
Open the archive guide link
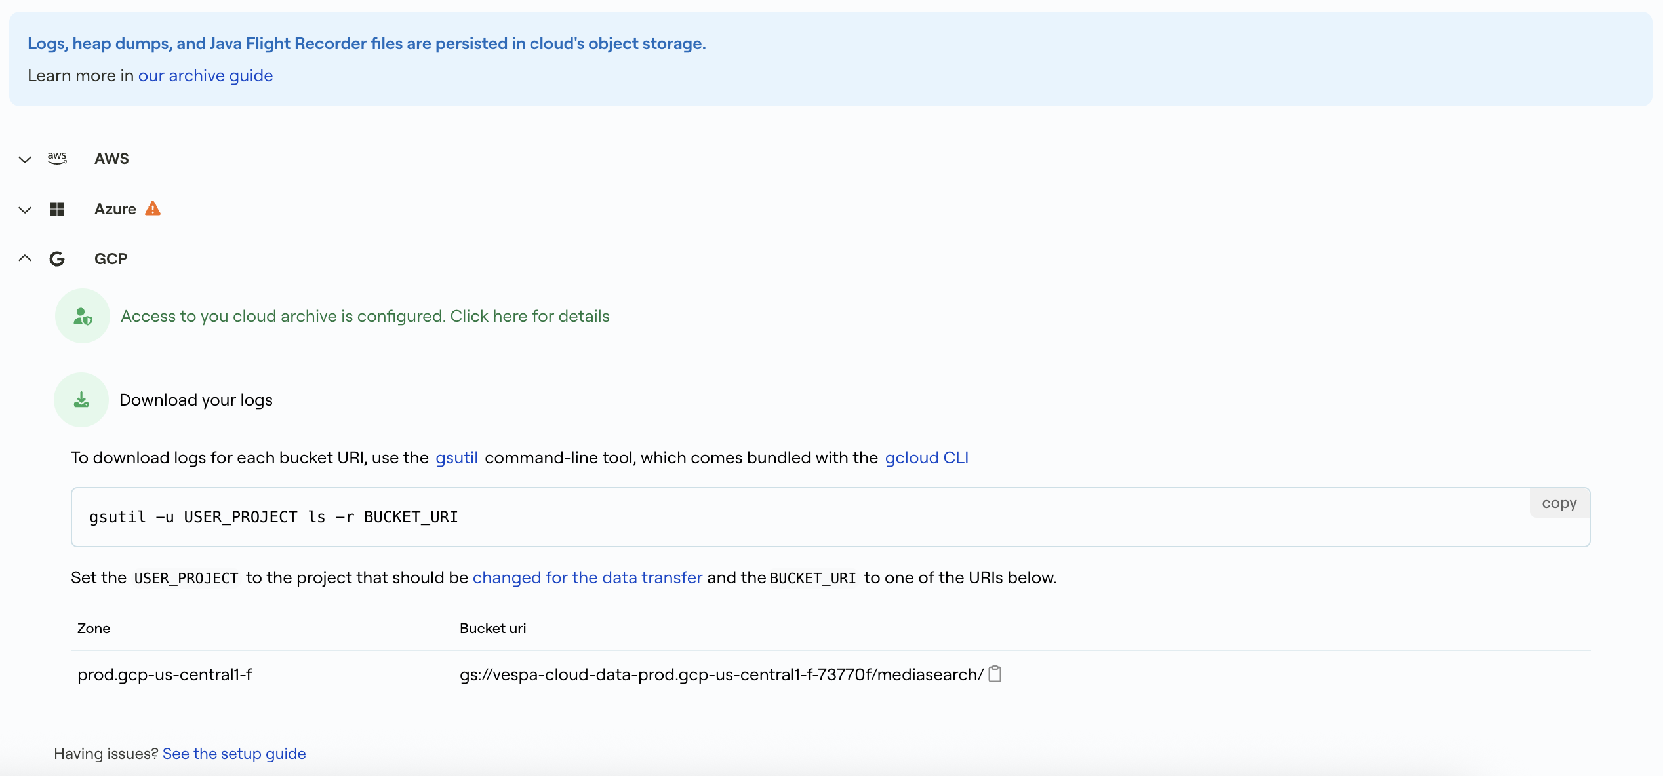tap(205, 75)
